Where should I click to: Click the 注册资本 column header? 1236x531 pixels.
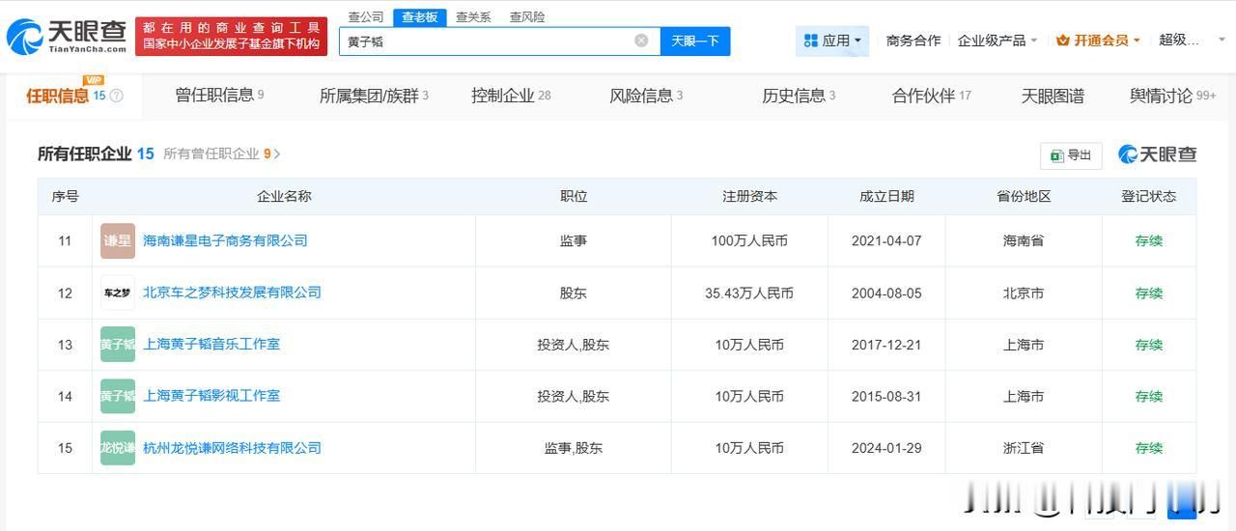(749, 196)
